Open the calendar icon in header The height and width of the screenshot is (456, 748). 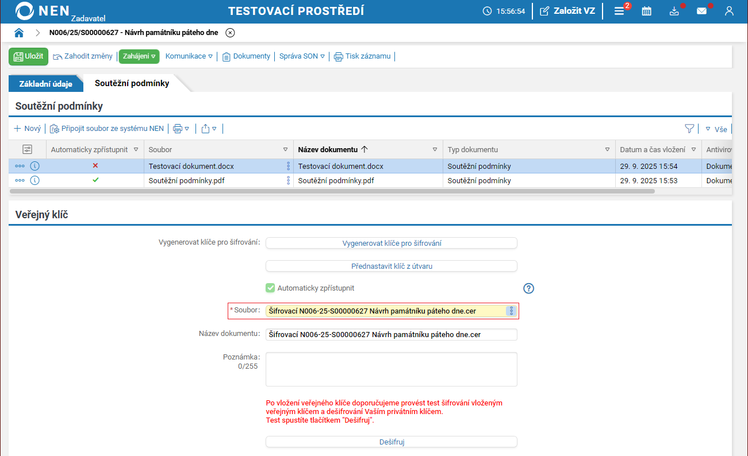coord(646,11)
